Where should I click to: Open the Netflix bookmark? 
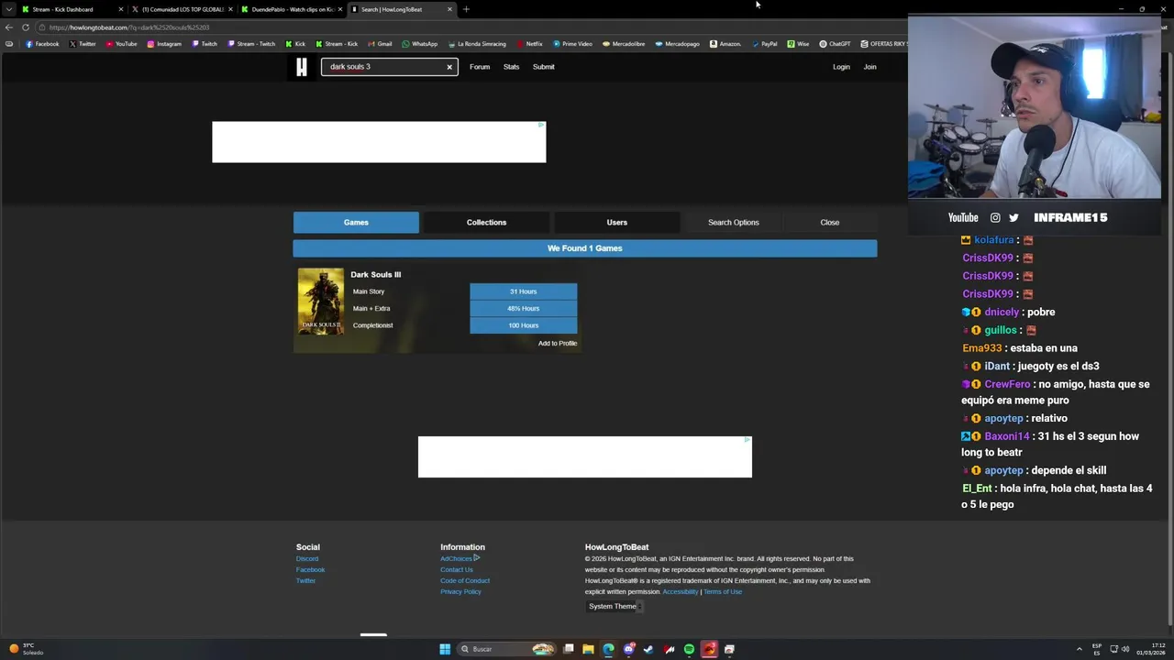[529, 44]
